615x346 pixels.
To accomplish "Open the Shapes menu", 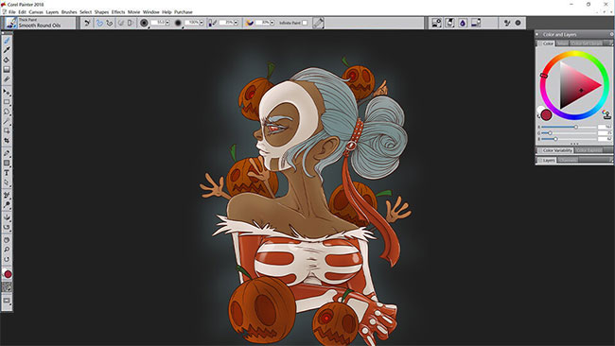I will [101, 12].
